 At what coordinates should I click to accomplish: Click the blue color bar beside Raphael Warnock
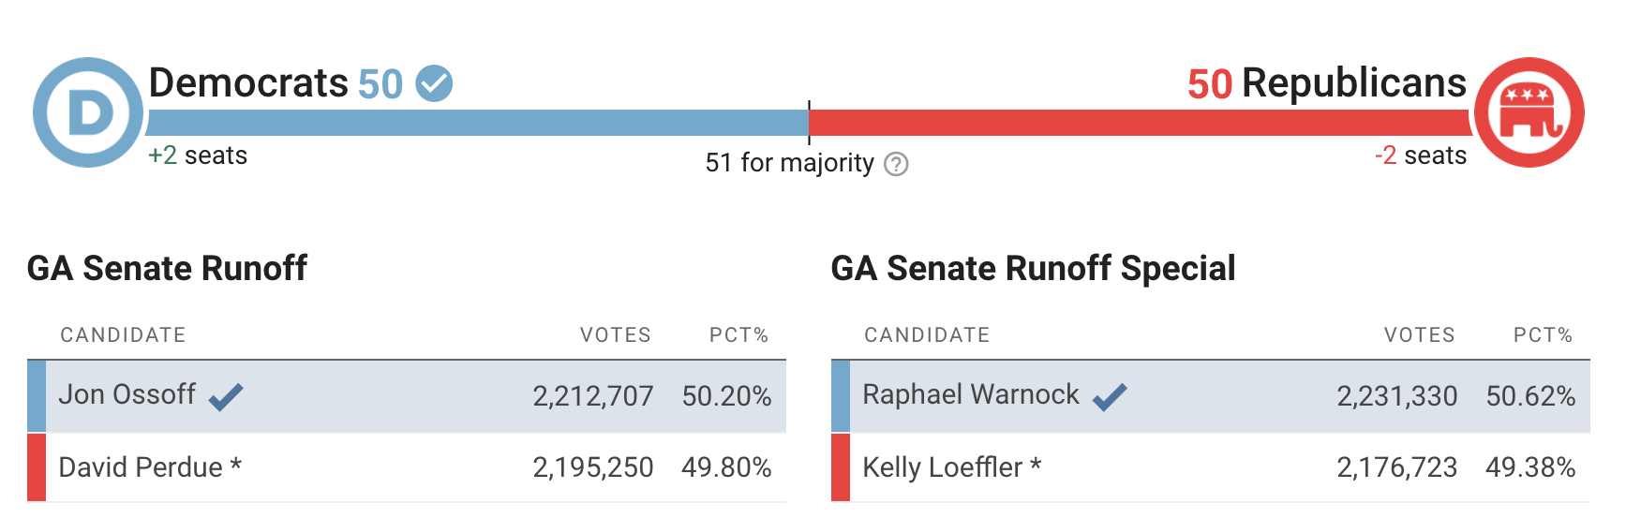841,396
